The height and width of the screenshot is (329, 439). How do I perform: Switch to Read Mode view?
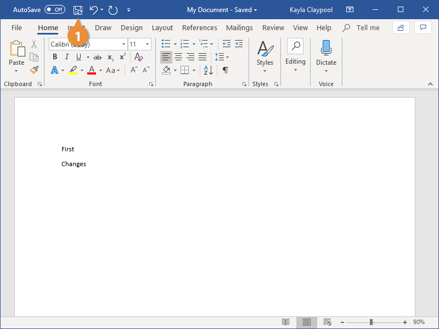click(285, 322)
